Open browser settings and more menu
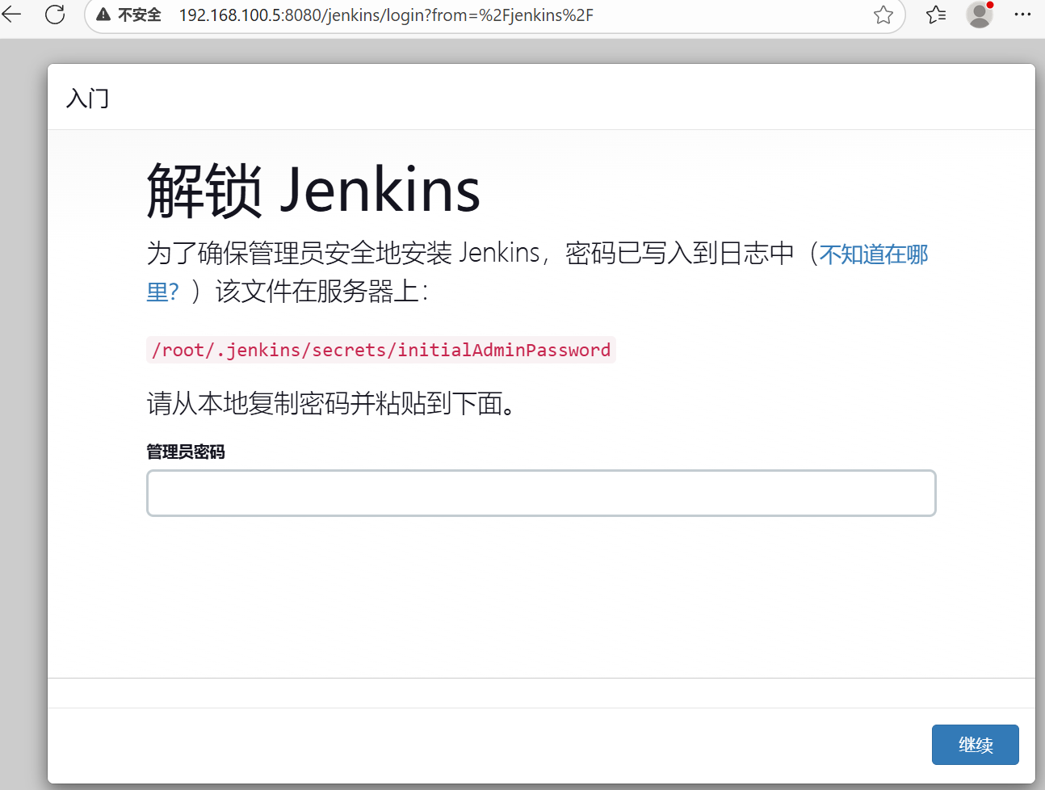The height and width of the screenshot is (790, 1045). coord(1022,15)
